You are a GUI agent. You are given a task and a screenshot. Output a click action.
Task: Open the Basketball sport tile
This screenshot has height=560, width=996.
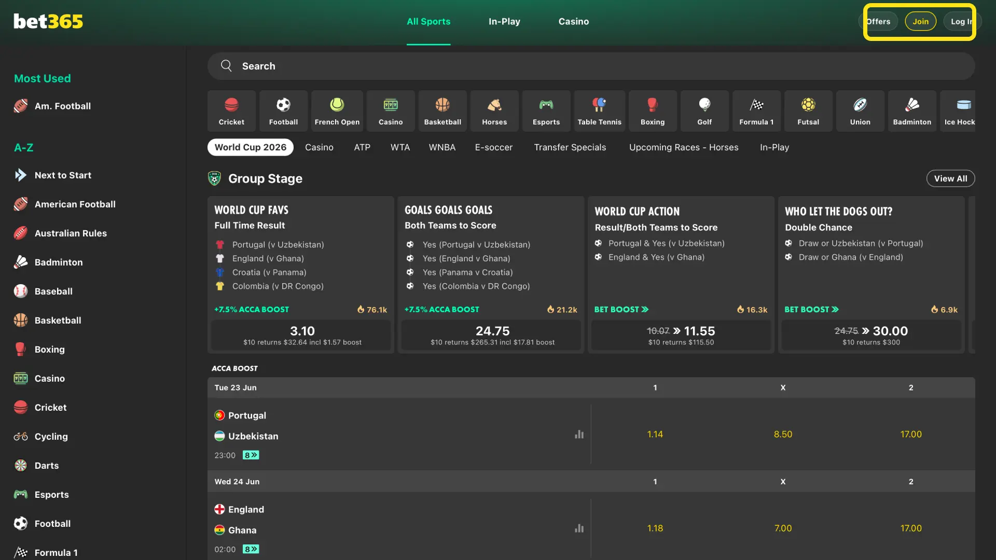(x=442, y=111)
